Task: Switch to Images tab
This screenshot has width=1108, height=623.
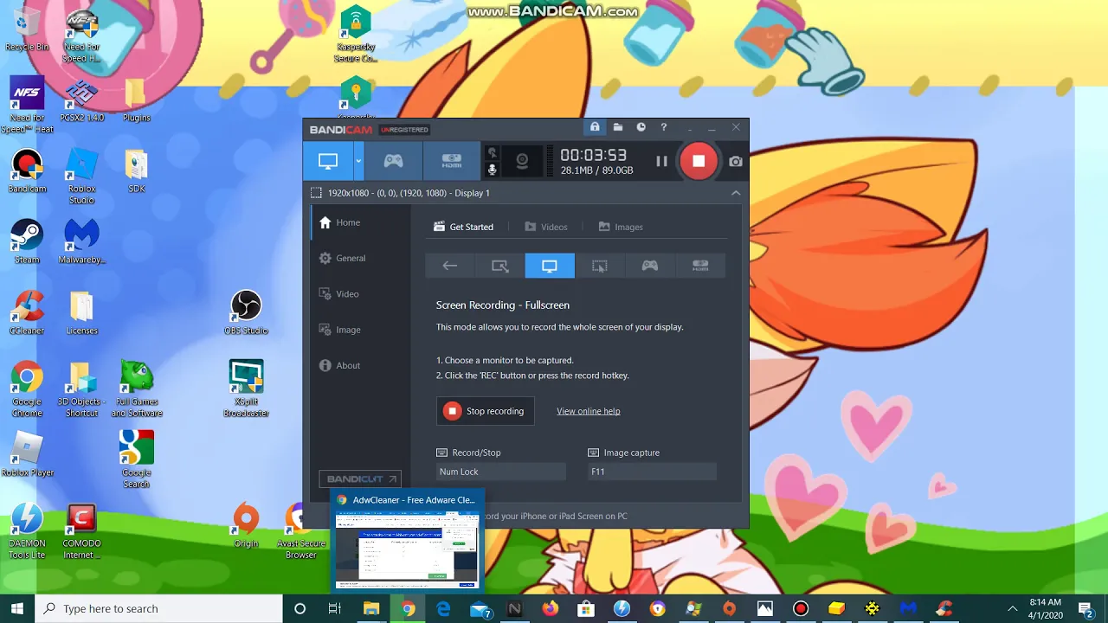Action: point(621,227)
